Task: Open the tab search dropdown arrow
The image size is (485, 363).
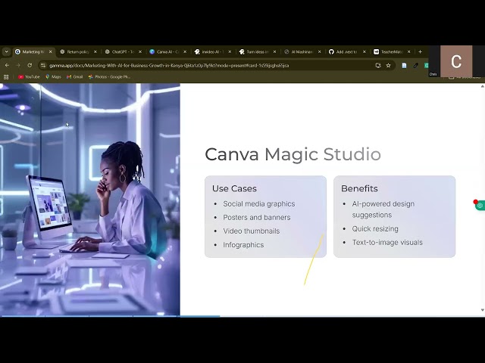Action: coord(7,52)
